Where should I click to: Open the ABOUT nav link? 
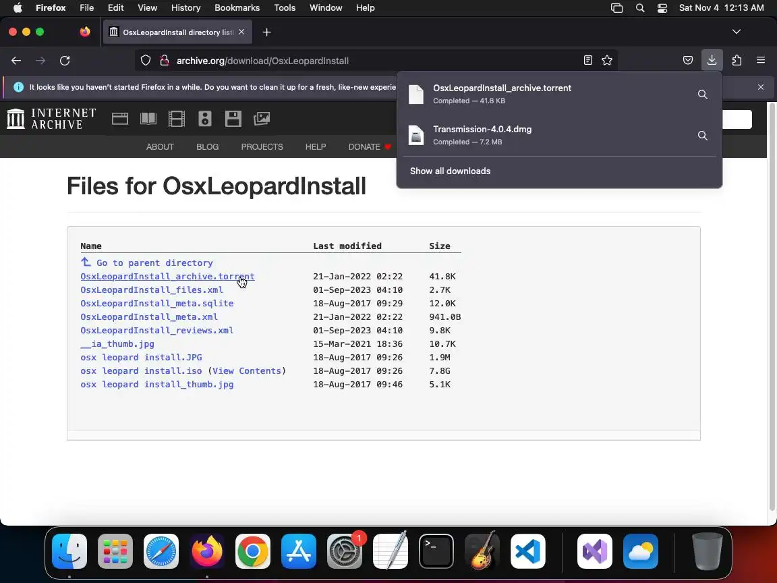pos(160,146)
